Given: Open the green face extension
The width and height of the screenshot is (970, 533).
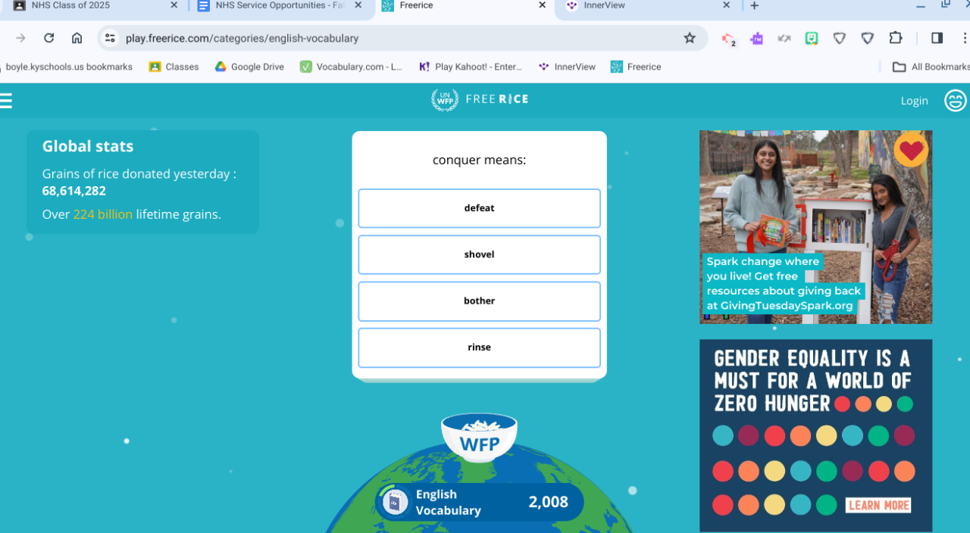Looking at the screenshot, I should click(812, 38).
